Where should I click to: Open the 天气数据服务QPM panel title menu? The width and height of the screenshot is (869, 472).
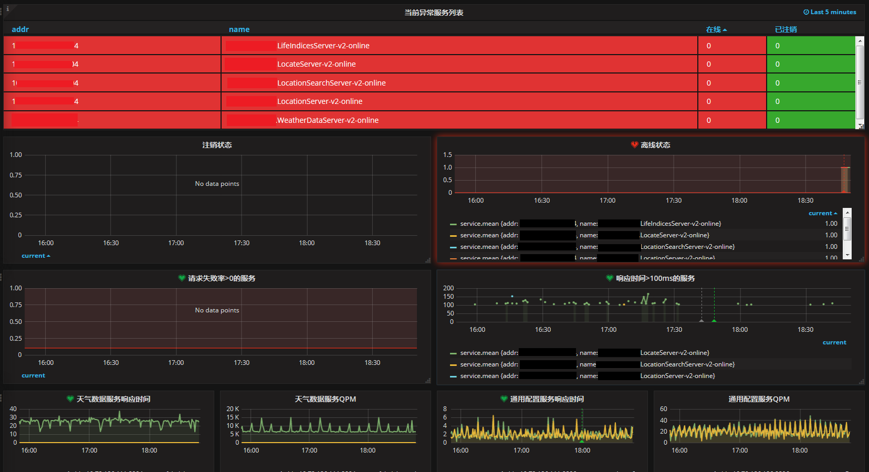[325, 399]
